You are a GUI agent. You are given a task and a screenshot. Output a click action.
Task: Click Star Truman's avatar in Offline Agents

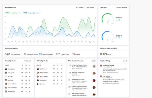tap(38, 69)
